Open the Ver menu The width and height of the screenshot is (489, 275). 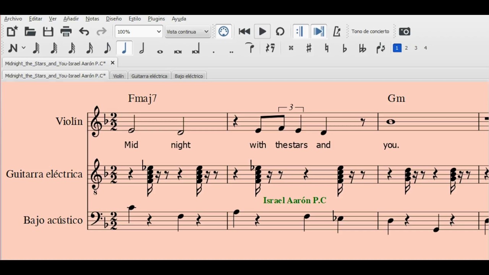[x=53, y=19]
